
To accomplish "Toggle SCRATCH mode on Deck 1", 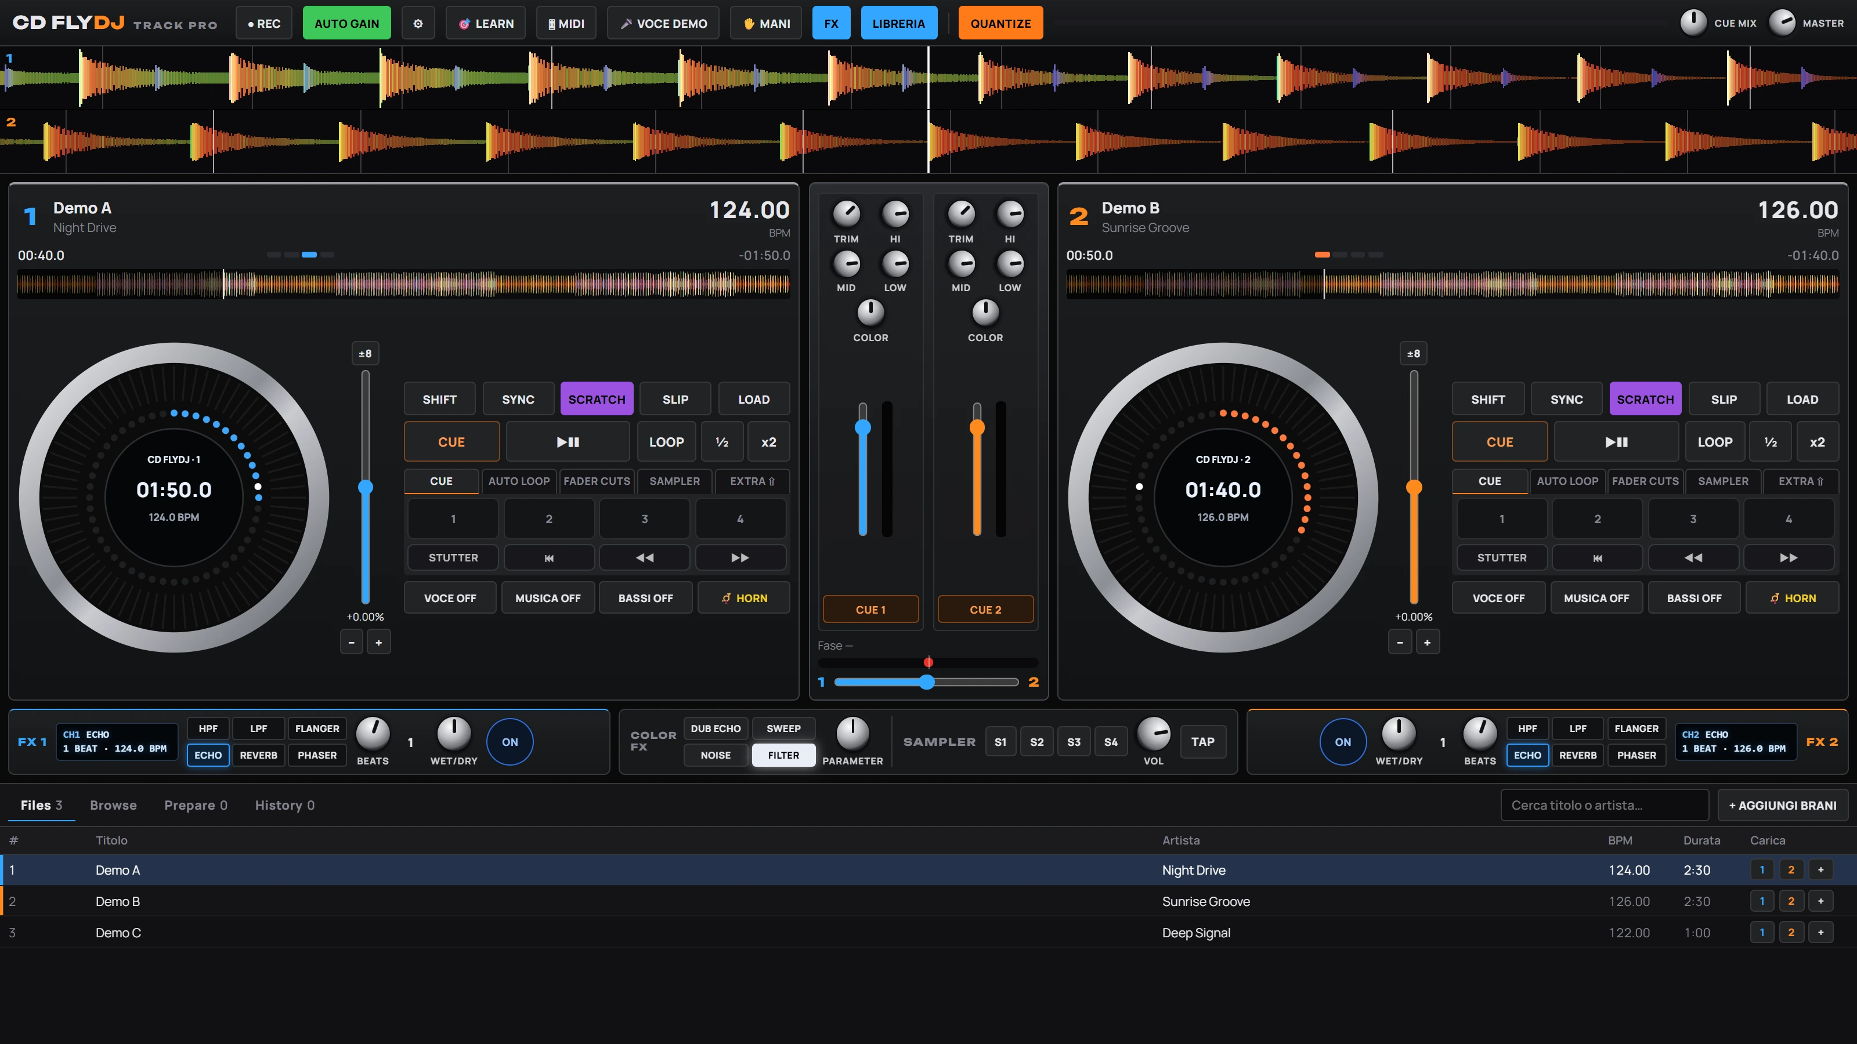I will click(x=597, y=399).
